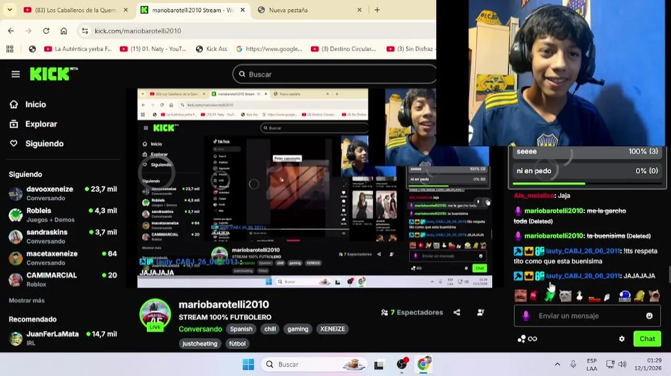Screen dimensions: 671x376
Task: Open the emoji picker smiley icon
Action: tap(650, 316)
